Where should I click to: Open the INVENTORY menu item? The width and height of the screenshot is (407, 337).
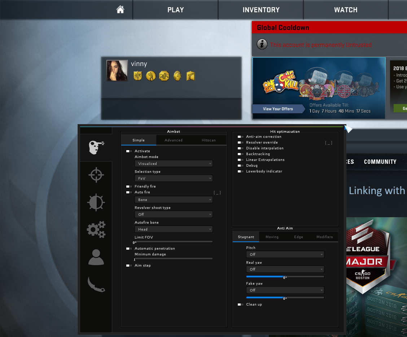point(261,10)
